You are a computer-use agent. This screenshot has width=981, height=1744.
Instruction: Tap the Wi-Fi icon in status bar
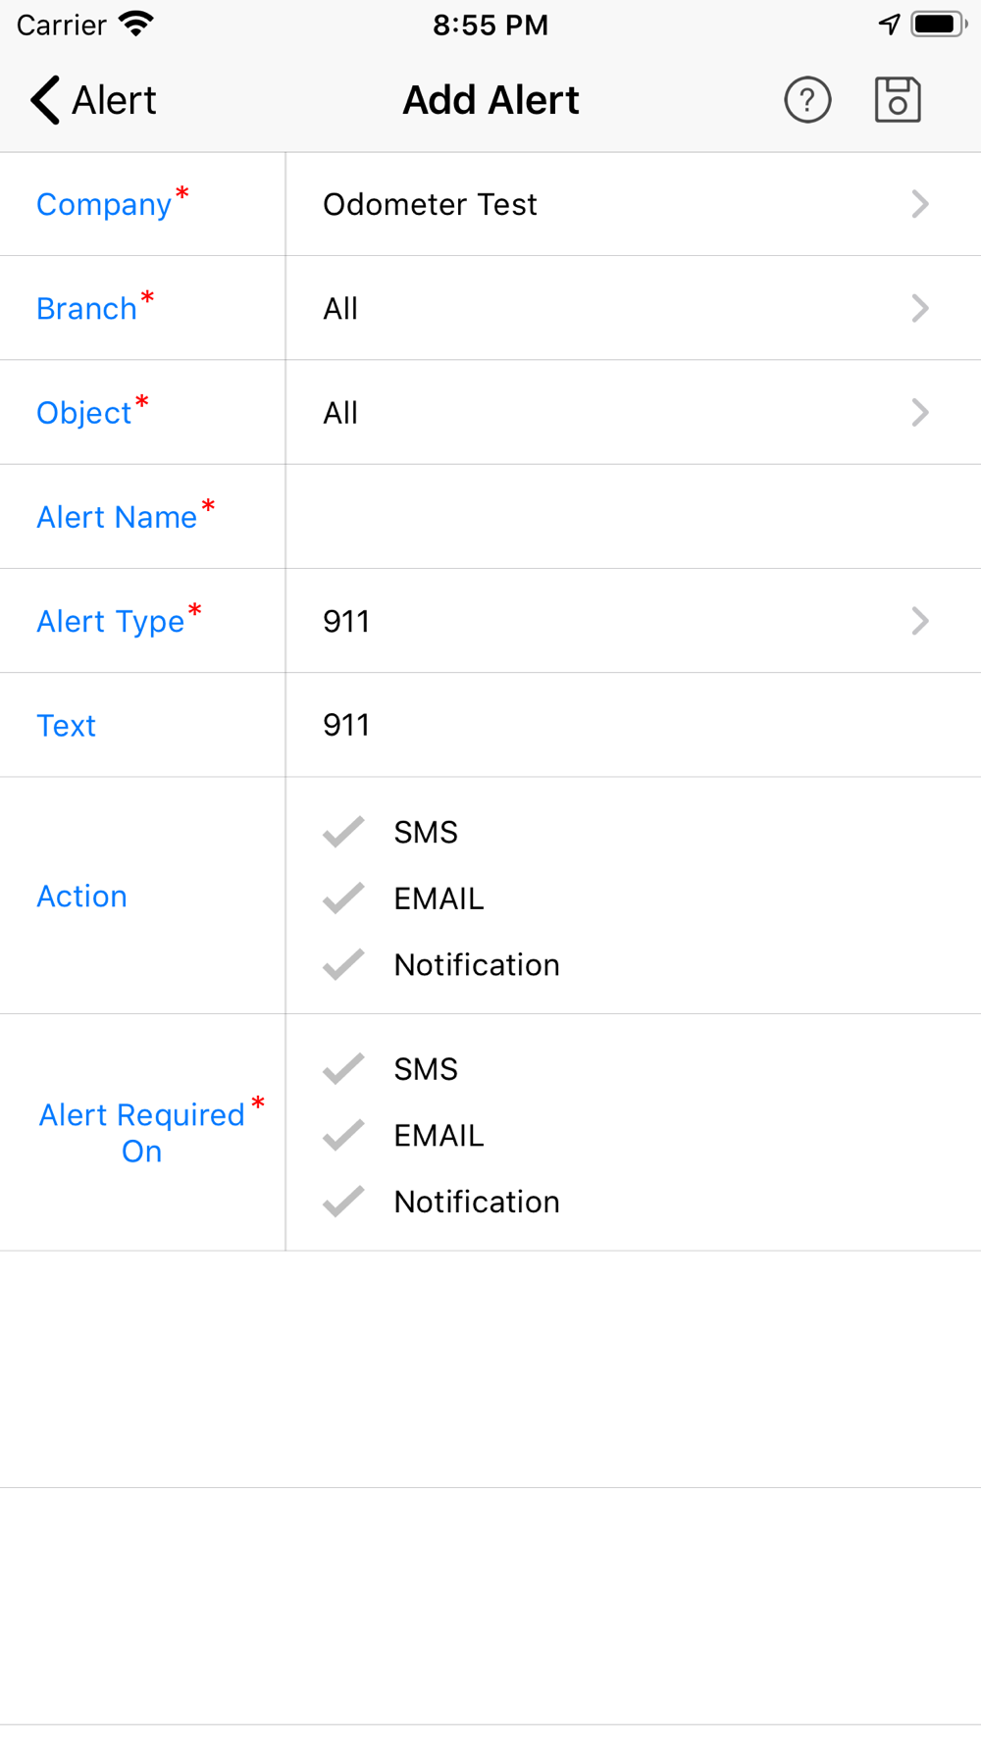click(x=136, y=25)
